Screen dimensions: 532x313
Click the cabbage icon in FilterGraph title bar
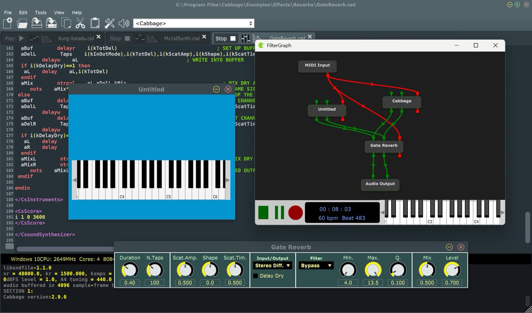(x=261, y=45)
